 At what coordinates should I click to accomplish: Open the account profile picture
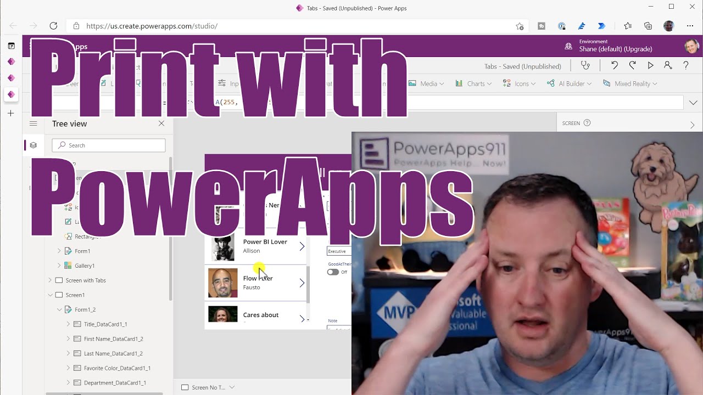[x=691, y=46]
